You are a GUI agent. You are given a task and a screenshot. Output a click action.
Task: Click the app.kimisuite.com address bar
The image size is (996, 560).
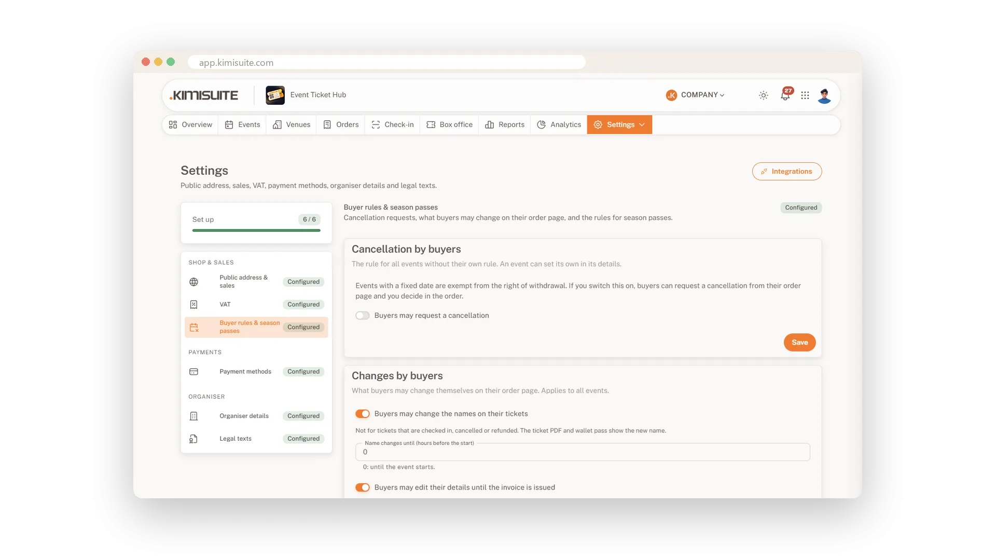pos(386,63)
